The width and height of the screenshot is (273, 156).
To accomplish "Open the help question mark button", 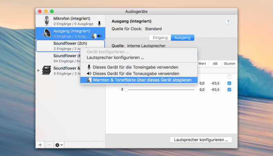I will click(x=228, y=22).
